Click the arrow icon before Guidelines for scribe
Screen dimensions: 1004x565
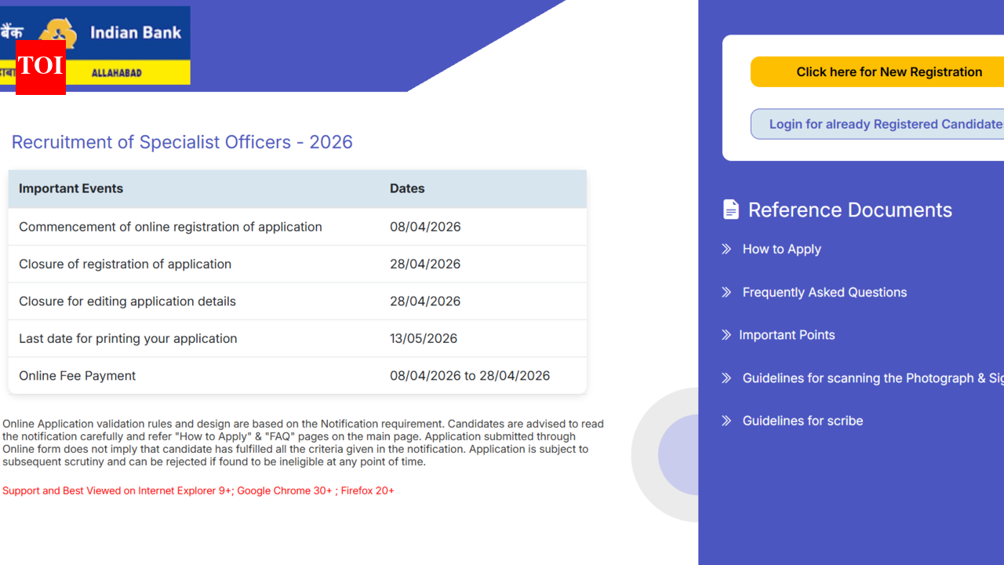tap(726, 421)
